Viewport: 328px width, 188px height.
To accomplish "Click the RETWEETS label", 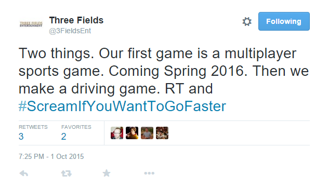I will pos(33,127).
